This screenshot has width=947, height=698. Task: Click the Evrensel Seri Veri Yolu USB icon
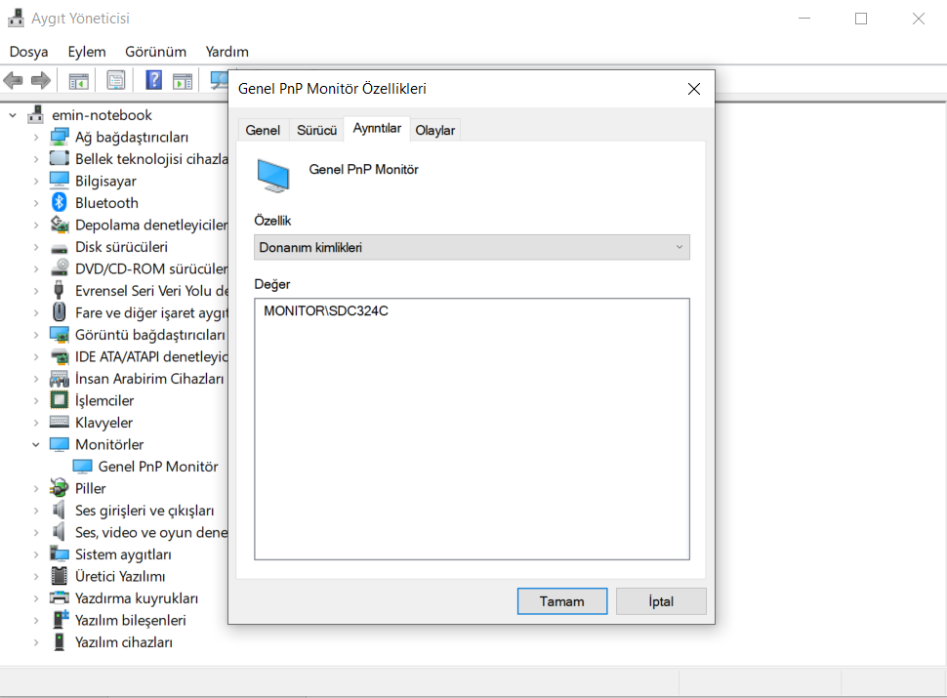coord(59,291)
